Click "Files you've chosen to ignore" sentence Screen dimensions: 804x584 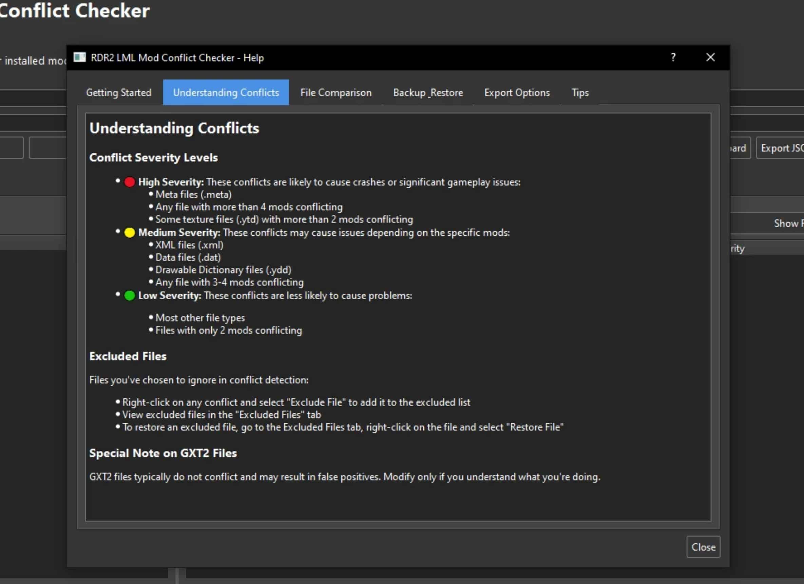(199, 380)
